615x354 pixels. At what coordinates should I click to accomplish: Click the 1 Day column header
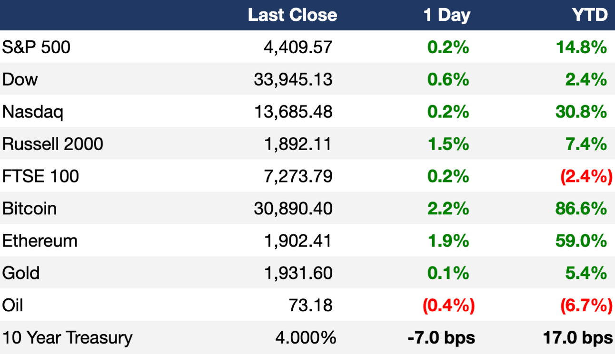446,16
